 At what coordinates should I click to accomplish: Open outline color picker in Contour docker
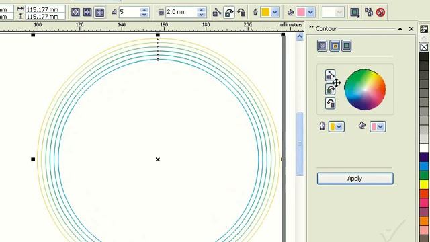(336, 126)
